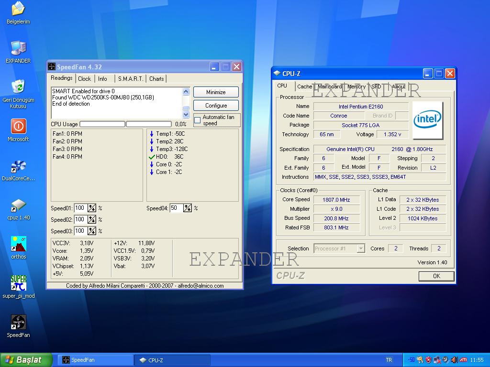490x367 pixels.
Task: Adjust the Speed02 spinner arrows
Action: pyautogui.click(x=92, y=220)
